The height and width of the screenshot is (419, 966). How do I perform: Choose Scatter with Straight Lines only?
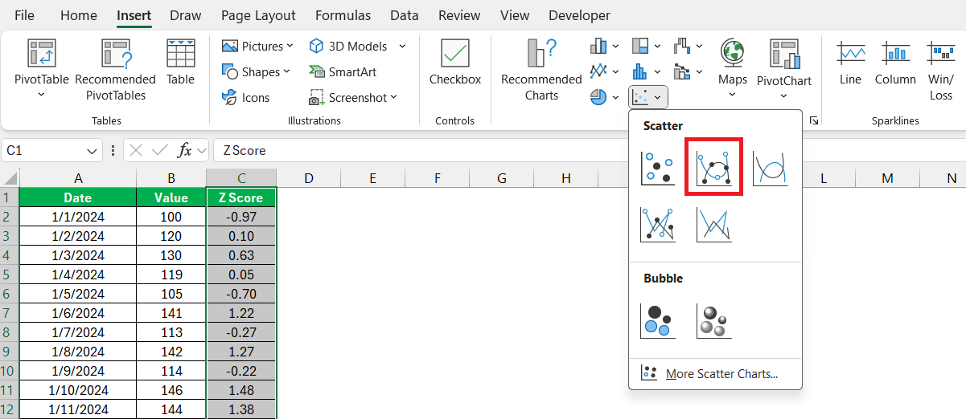[x=713, y=224]
